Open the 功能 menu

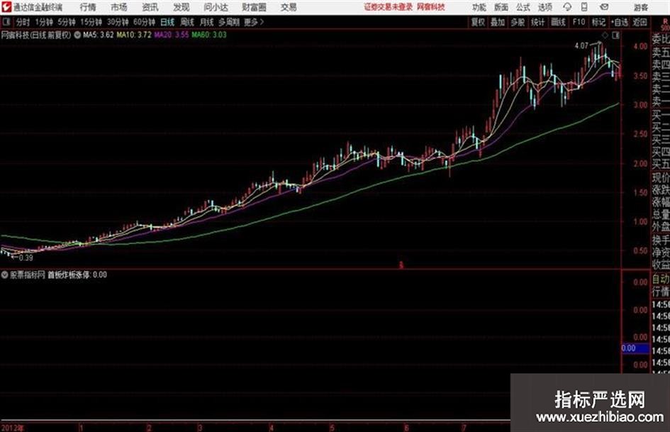[x=479, y=7]
